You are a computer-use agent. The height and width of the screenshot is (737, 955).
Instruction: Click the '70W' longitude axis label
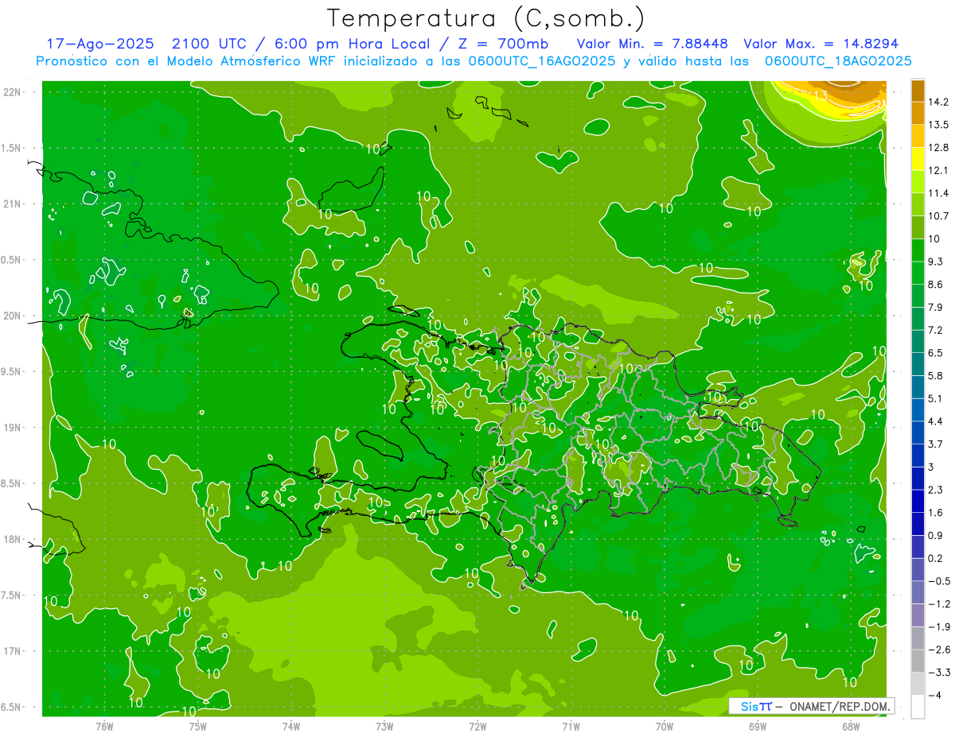tap(664, 727)
